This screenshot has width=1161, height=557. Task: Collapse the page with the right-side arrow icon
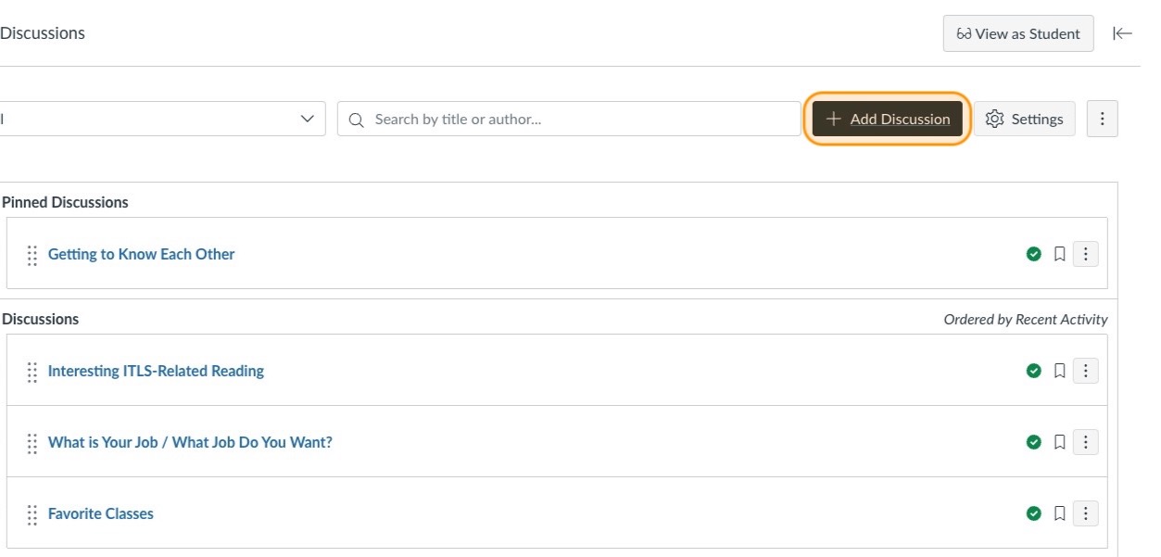(x=1122, y=32)
